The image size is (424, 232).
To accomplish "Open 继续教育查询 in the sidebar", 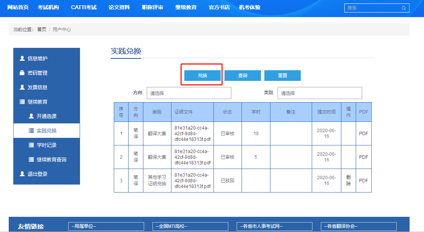I will tap(51, 159).
